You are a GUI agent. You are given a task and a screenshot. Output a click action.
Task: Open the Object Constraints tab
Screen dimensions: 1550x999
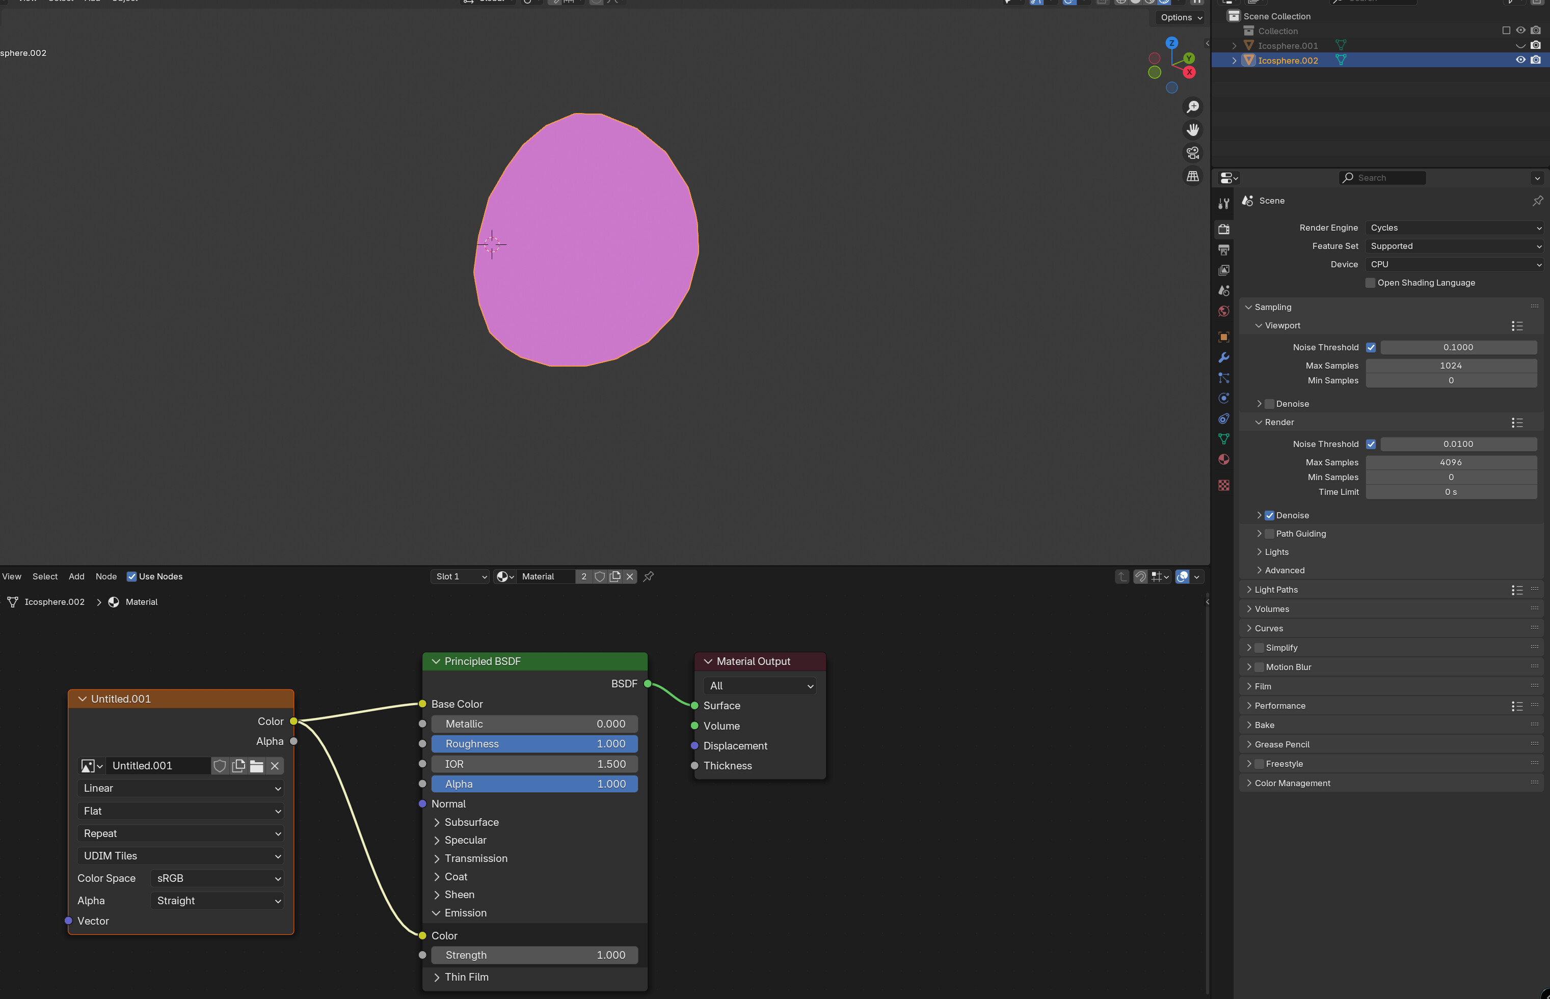pos(1223,419)
